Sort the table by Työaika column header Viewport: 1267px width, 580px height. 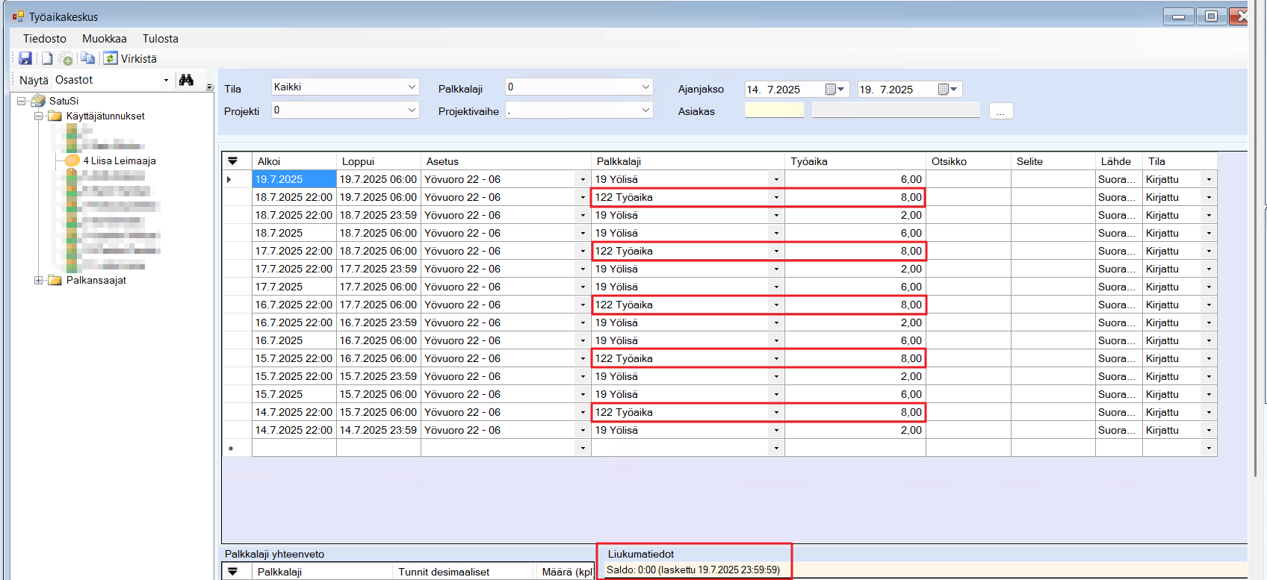click(x=854, y=161)
